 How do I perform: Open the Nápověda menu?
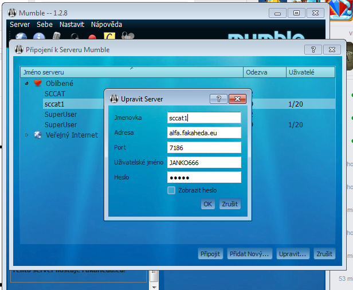coord(106,25)
